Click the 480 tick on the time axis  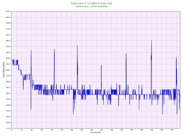172,130
